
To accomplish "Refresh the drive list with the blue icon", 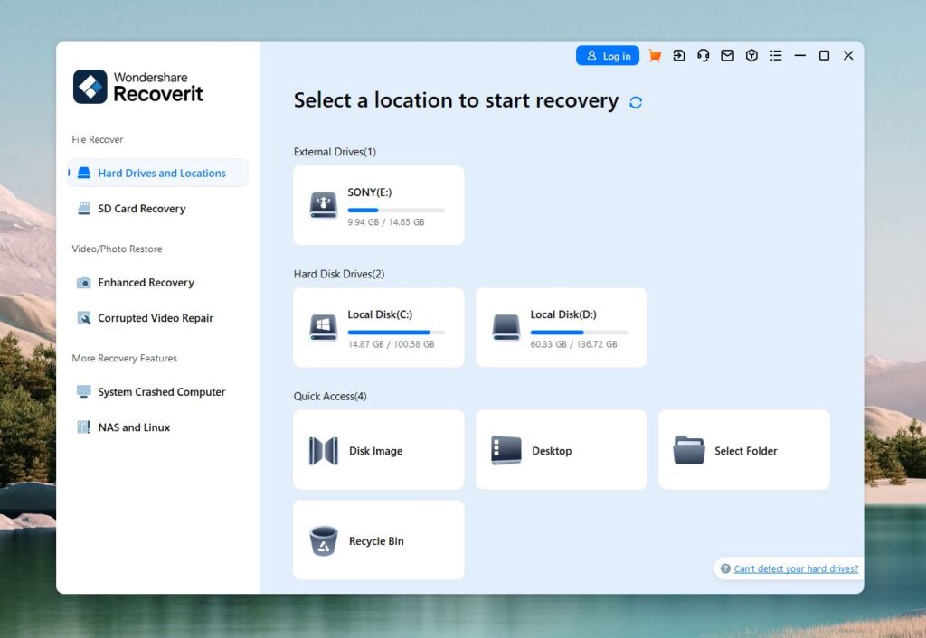I will coord(636,102).
